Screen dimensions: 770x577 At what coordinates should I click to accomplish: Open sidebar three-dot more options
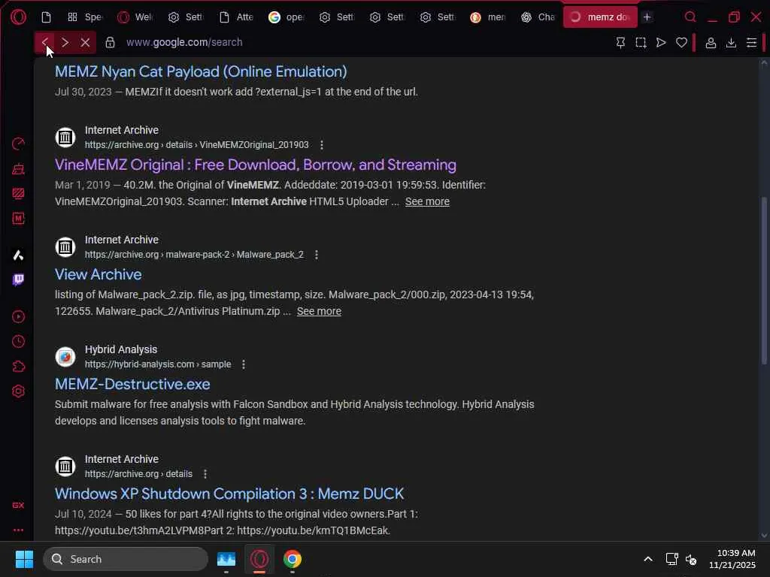coord(18,530)
